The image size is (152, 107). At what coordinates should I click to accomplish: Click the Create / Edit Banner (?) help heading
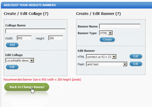tap(98, 14)
